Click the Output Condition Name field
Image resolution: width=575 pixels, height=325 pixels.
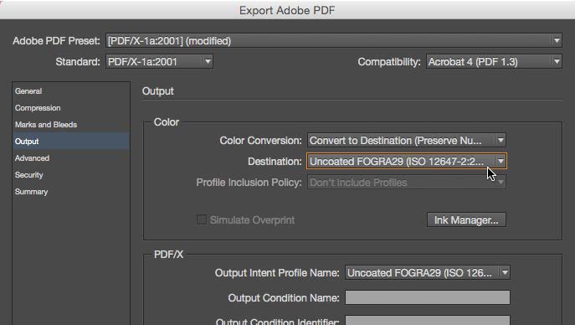428,297
